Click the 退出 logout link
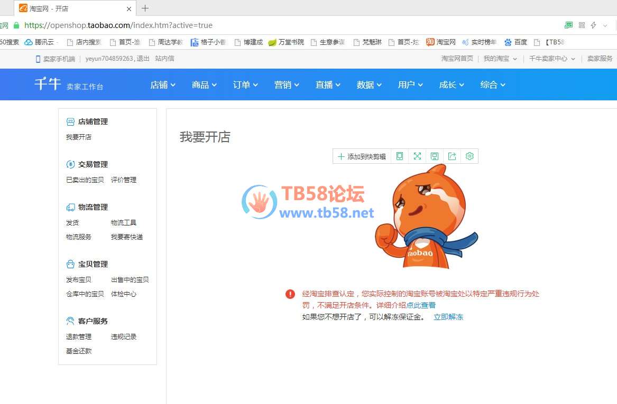The width and height of the screenshot is (617, 404). click(143, 59)
